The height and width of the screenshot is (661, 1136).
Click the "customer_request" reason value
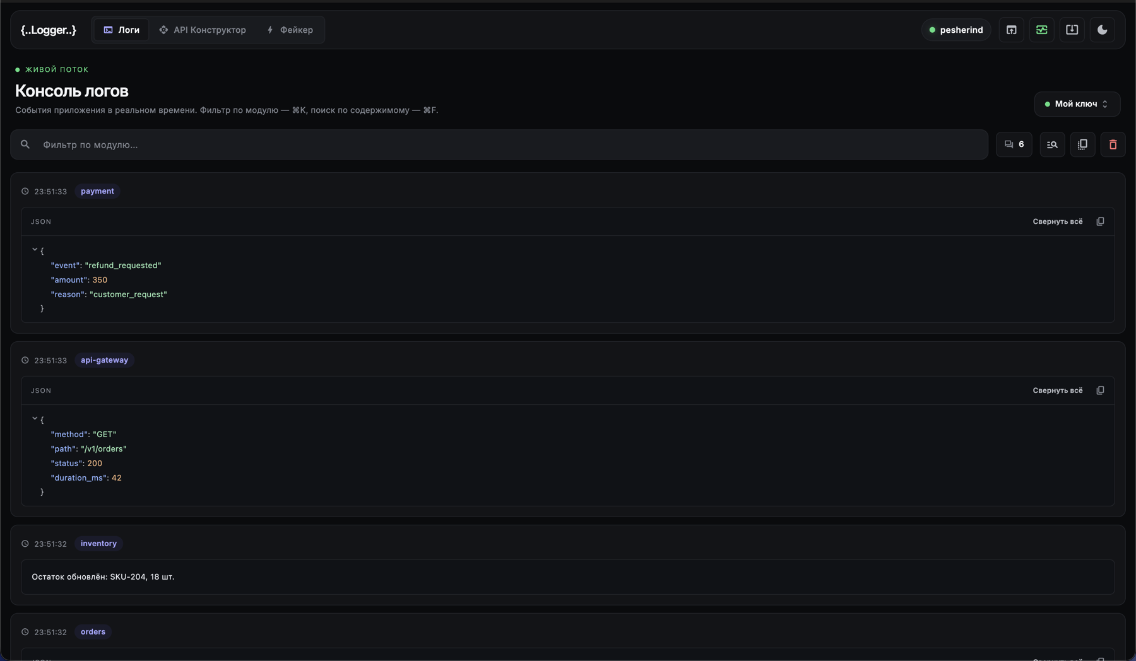(x=128, y=295)
